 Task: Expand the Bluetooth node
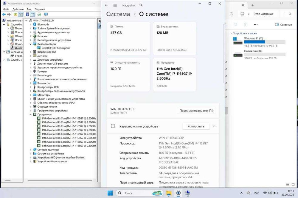(x=30, y=24)
